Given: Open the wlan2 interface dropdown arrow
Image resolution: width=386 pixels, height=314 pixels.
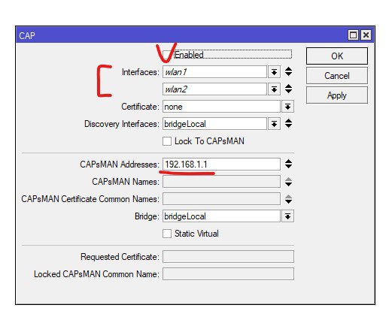Looking at the screenshot, I should 274,89.
